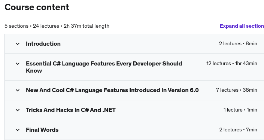Click the '2 lectures • 8min' text
Screen dimensions: 264x140
click(x=238, y=44)
